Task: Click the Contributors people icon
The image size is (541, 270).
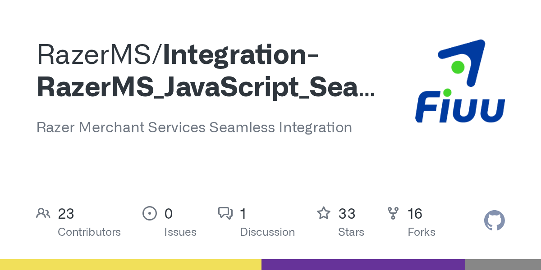Action: 43,213
